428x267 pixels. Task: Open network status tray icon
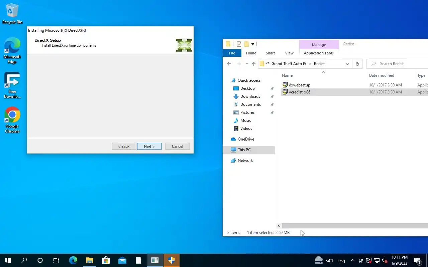tap(377, 260)
